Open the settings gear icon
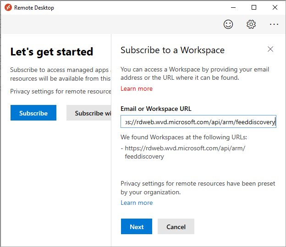286x247 pixels. pyautogui.click(x=251, y=24)
